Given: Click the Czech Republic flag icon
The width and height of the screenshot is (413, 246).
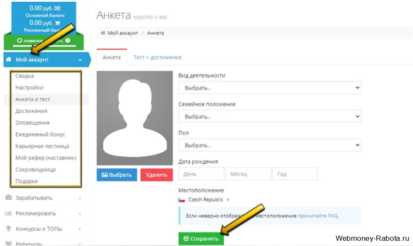Looking at the screenshot, I should [x=182, y=200].
